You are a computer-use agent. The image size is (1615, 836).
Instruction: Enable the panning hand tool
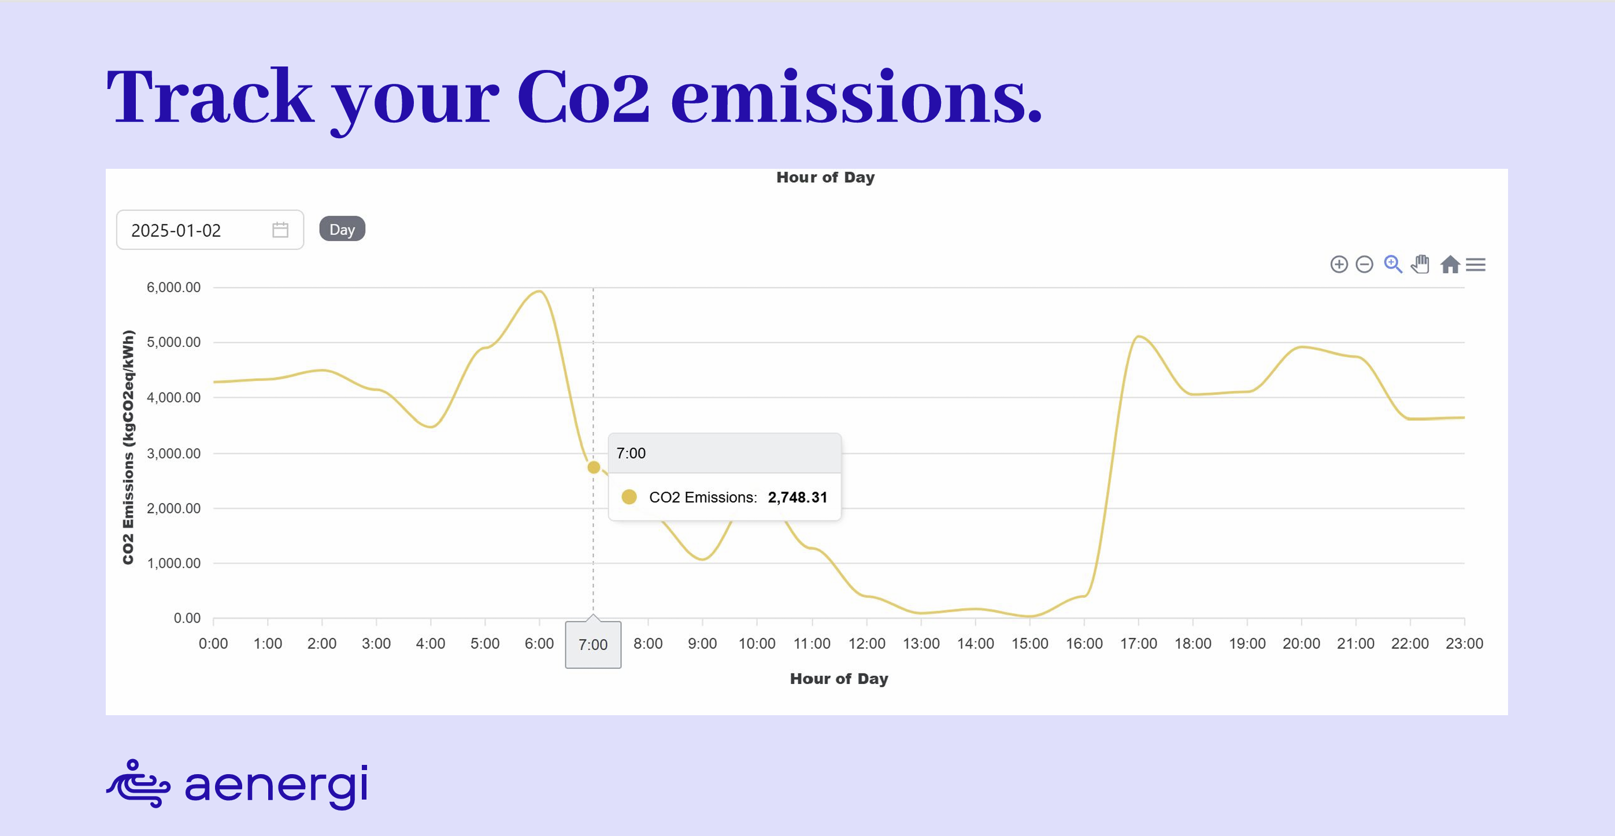tap(1421, 264)
